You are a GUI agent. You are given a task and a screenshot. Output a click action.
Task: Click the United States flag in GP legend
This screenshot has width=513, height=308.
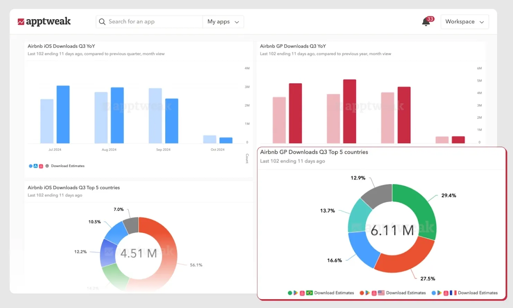(381, 293)
